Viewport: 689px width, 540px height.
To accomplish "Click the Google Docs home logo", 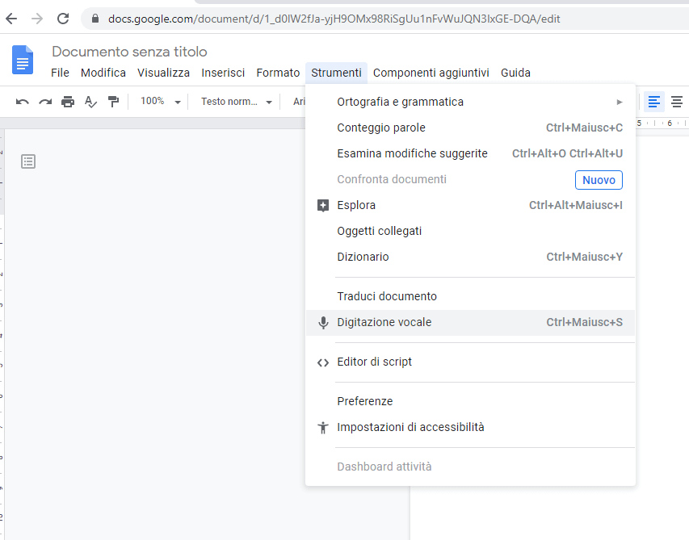I will (23, 61).
